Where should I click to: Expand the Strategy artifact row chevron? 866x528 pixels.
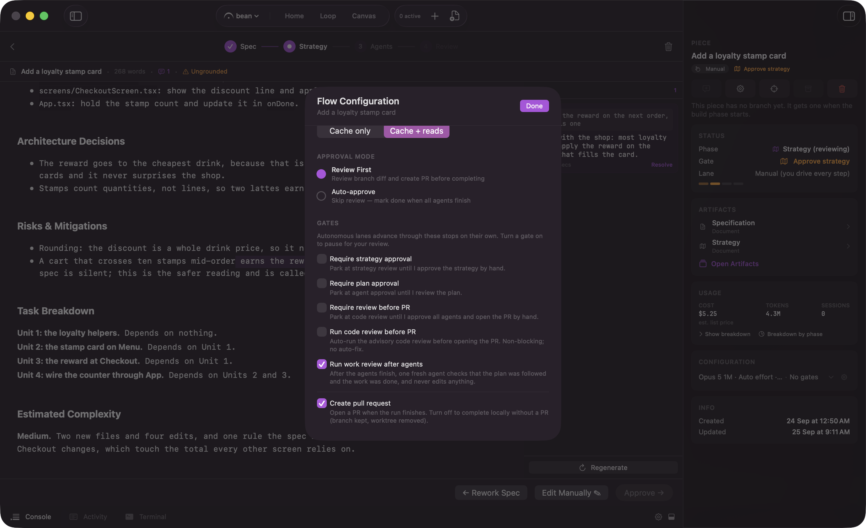(848, 247)
